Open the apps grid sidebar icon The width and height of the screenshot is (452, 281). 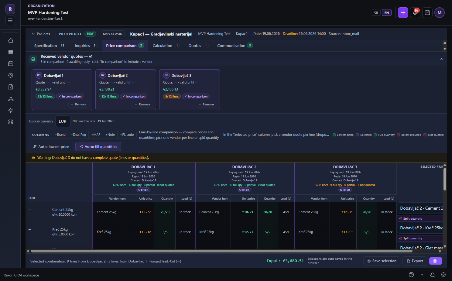click(x=11, y=122)
